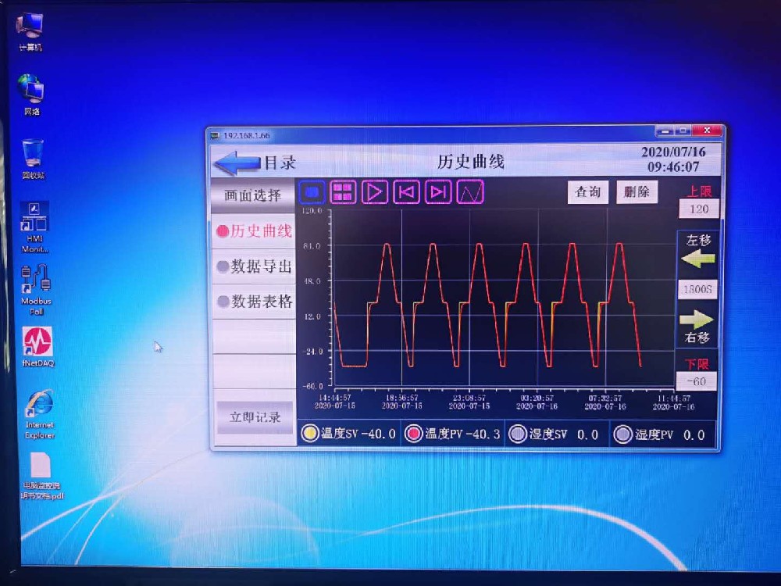Toggle the 温度PV red curve indicator
781x586 pixels.
click(x=414, y=434)
